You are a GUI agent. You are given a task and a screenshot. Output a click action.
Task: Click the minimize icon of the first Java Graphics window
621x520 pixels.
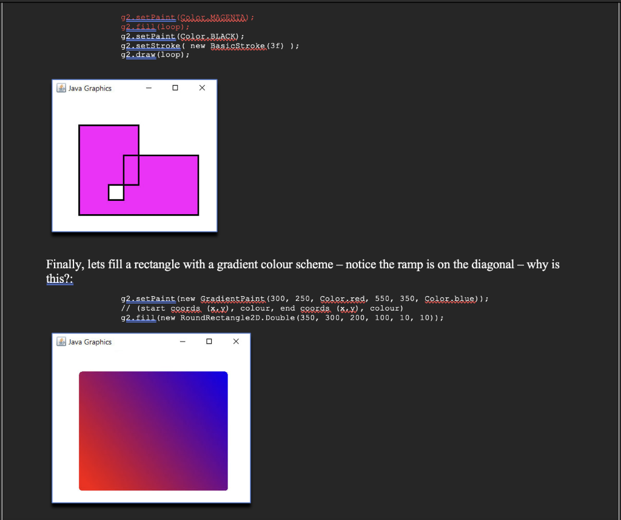(x=148, y=88)
